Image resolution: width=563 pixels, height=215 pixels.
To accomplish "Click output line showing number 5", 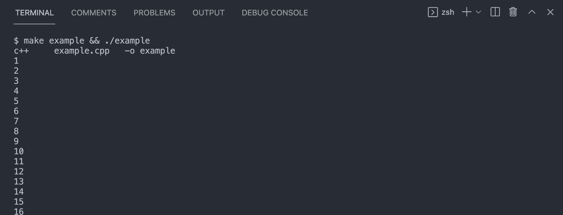I will click(16, 101).
